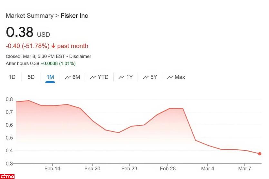
Task: Select the trend icon beside 1Y
Action: 121,77
